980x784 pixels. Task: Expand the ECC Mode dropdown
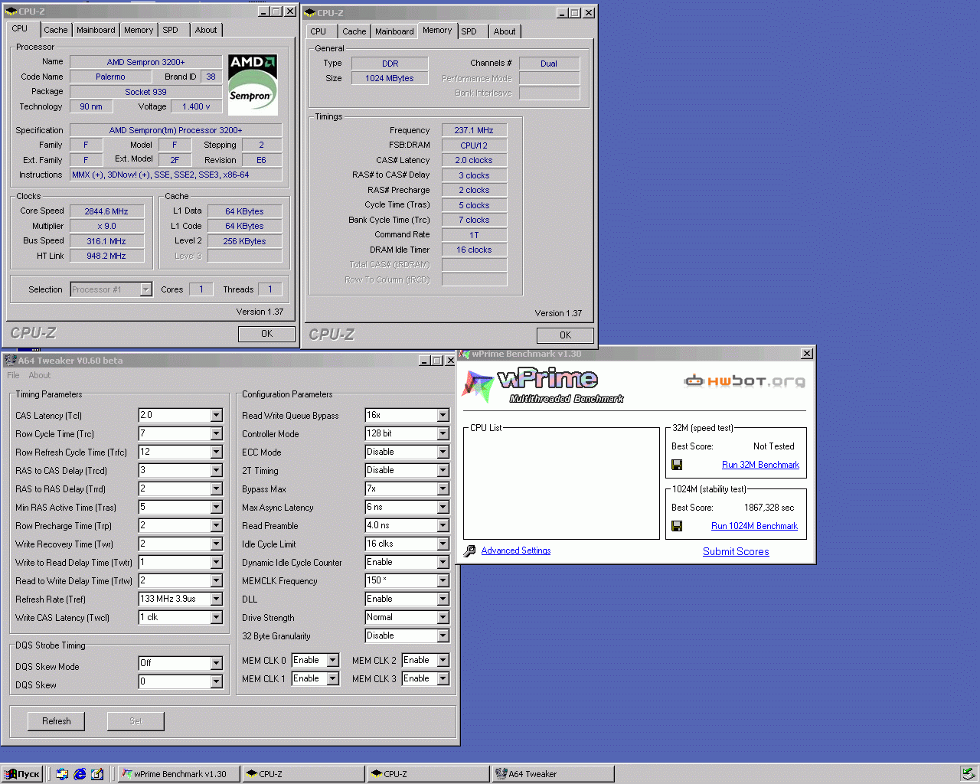[443, 452]
